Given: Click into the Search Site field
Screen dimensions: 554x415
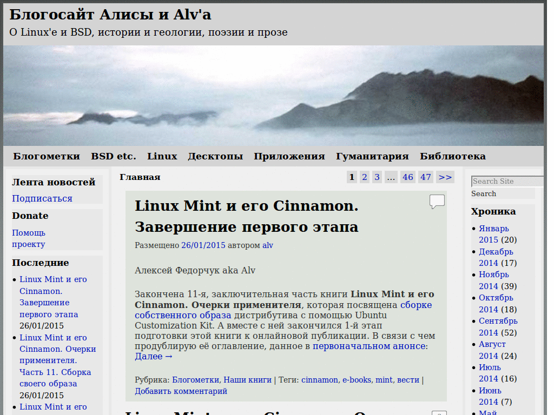Looking at the screenshot, I should click(507, 182).
